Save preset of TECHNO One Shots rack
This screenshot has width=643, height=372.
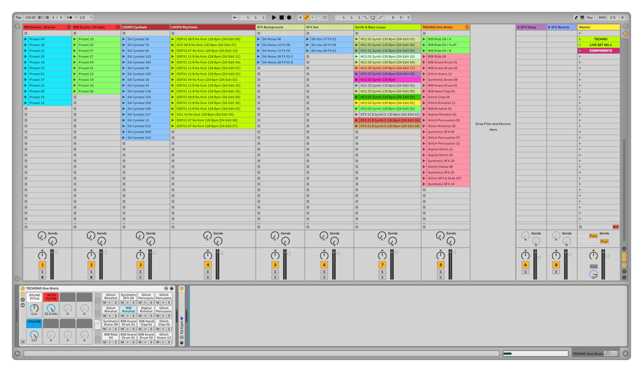point(172,288)
